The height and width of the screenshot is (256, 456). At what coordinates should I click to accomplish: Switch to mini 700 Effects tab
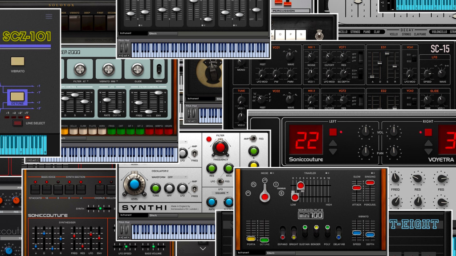[x=280, y=253]
